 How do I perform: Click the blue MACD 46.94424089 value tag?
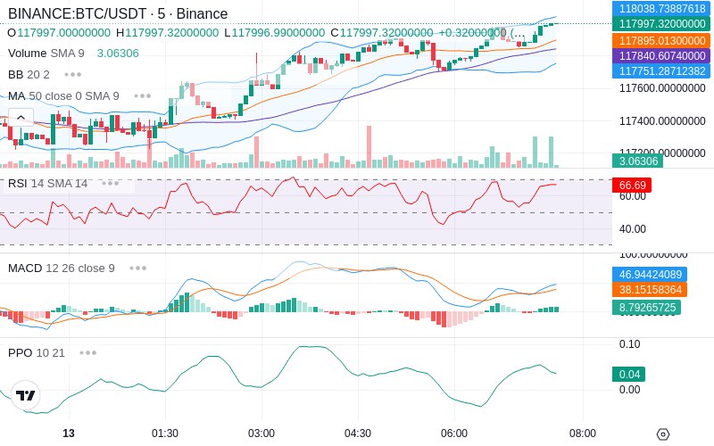point(650,275)
